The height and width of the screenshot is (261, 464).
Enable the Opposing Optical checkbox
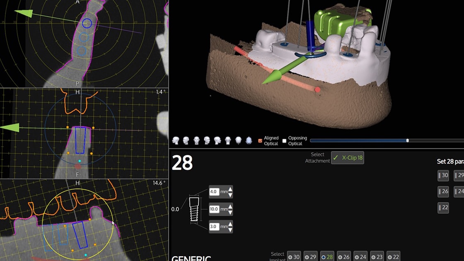pyautogui.click(x=284, y=141)
